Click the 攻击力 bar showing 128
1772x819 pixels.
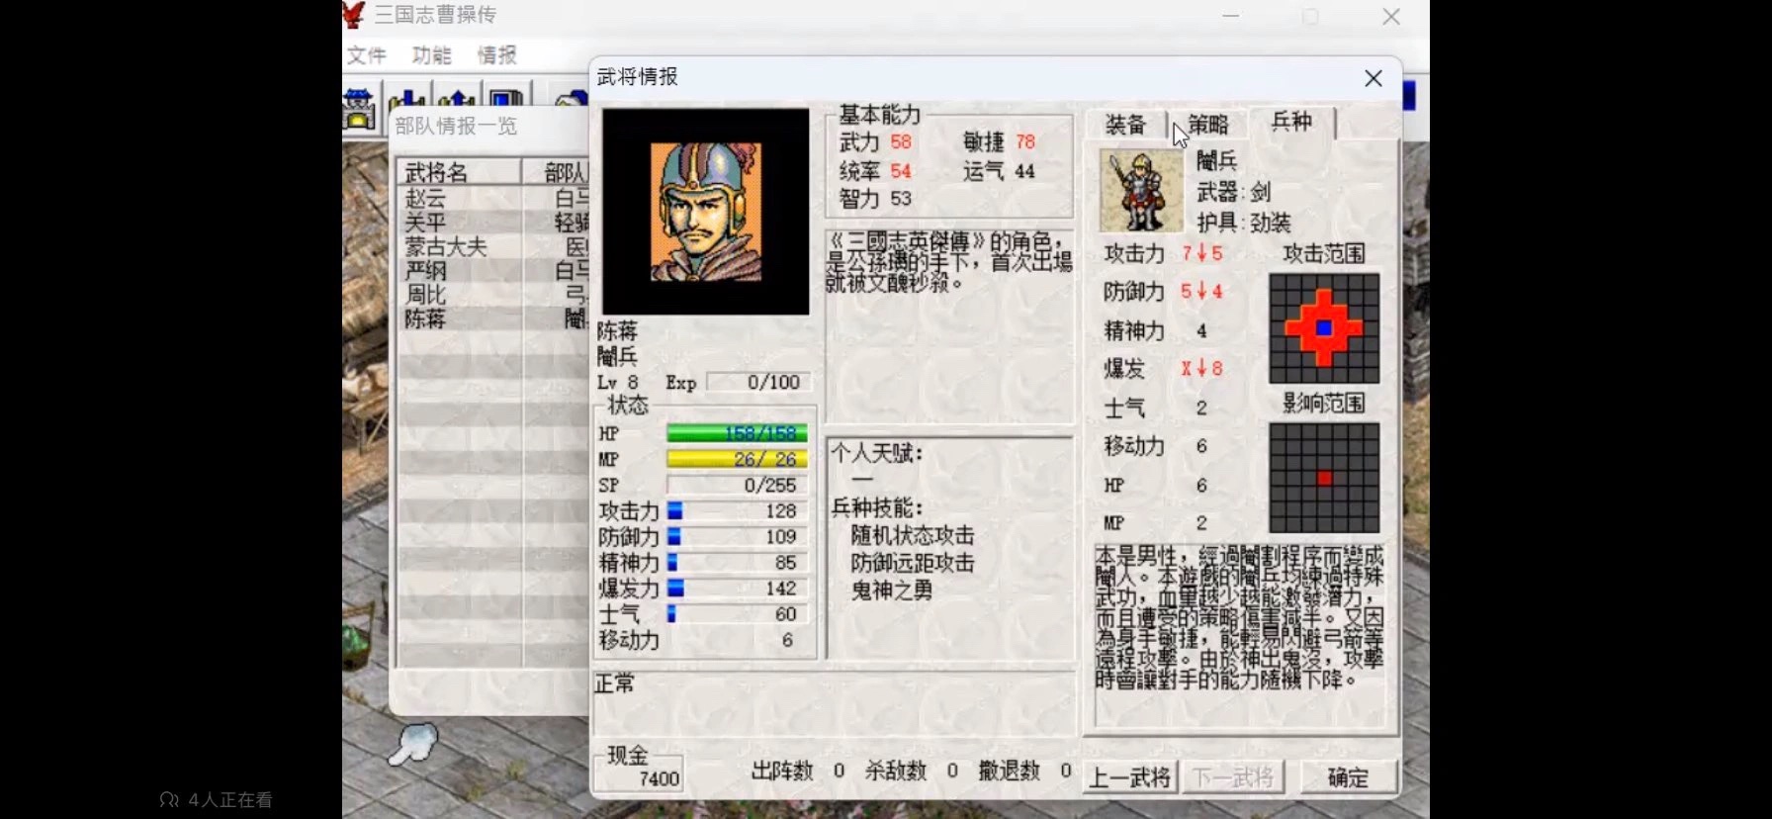(x=737, y=510)
